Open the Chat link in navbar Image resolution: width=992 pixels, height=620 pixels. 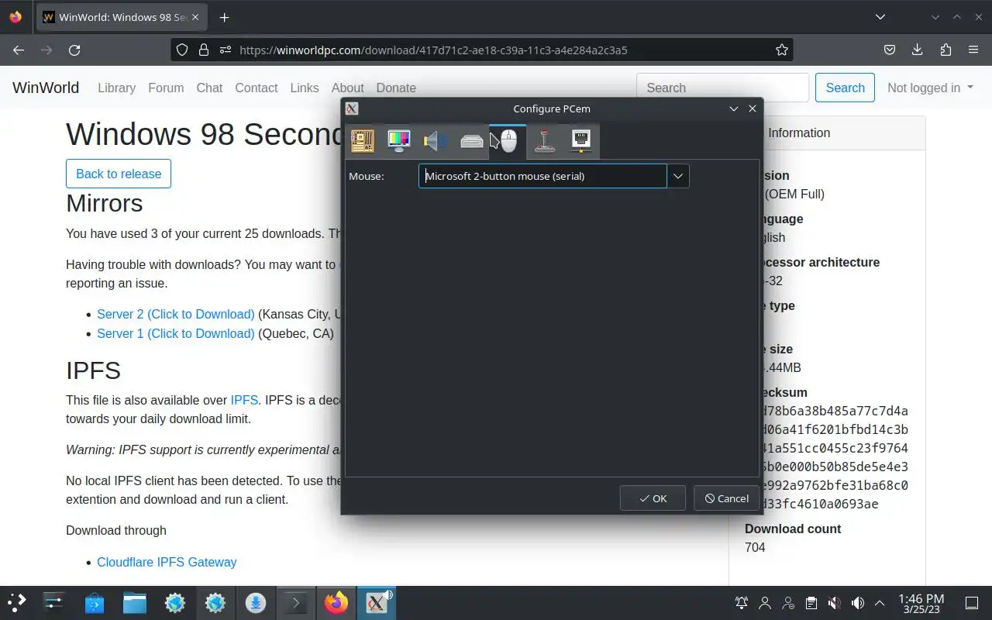(x=209, y=88)
